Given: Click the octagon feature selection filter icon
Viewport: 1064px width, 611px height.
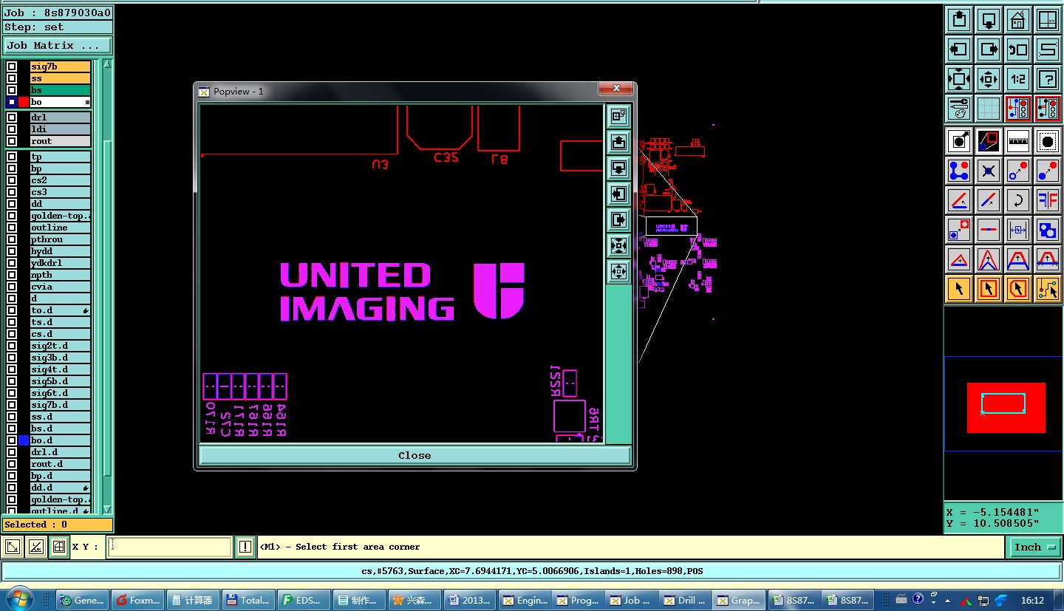Looking at the screenshot, I should [x=1048, y=140].
